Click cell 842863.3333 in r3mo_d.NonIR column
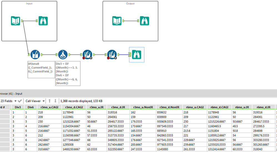The image size is (277, 152). pos(169,135)
